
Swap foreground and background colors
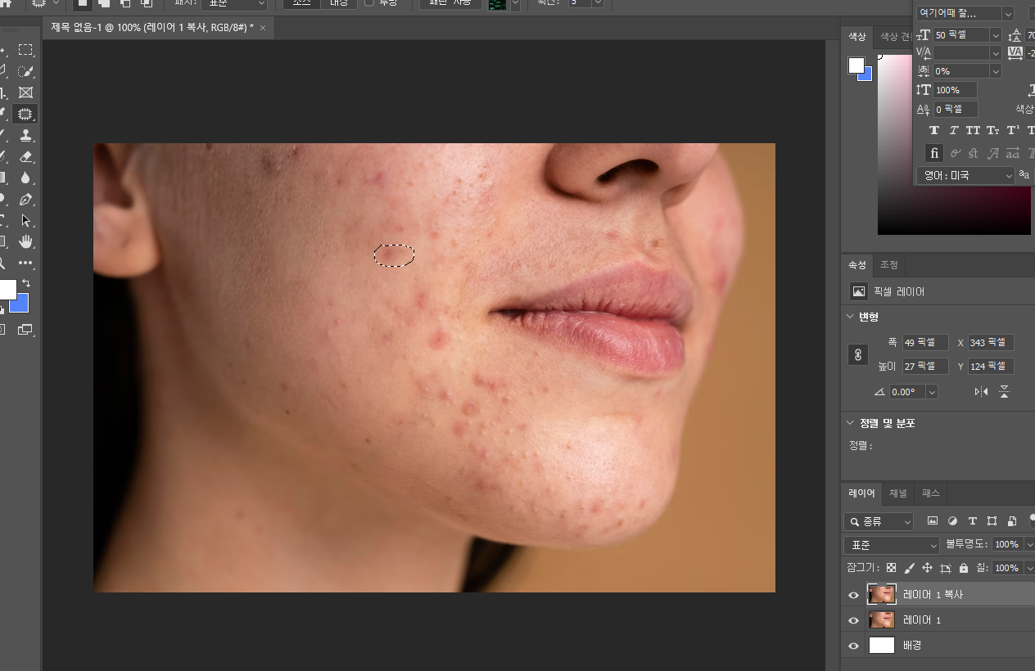pos(25,283)
